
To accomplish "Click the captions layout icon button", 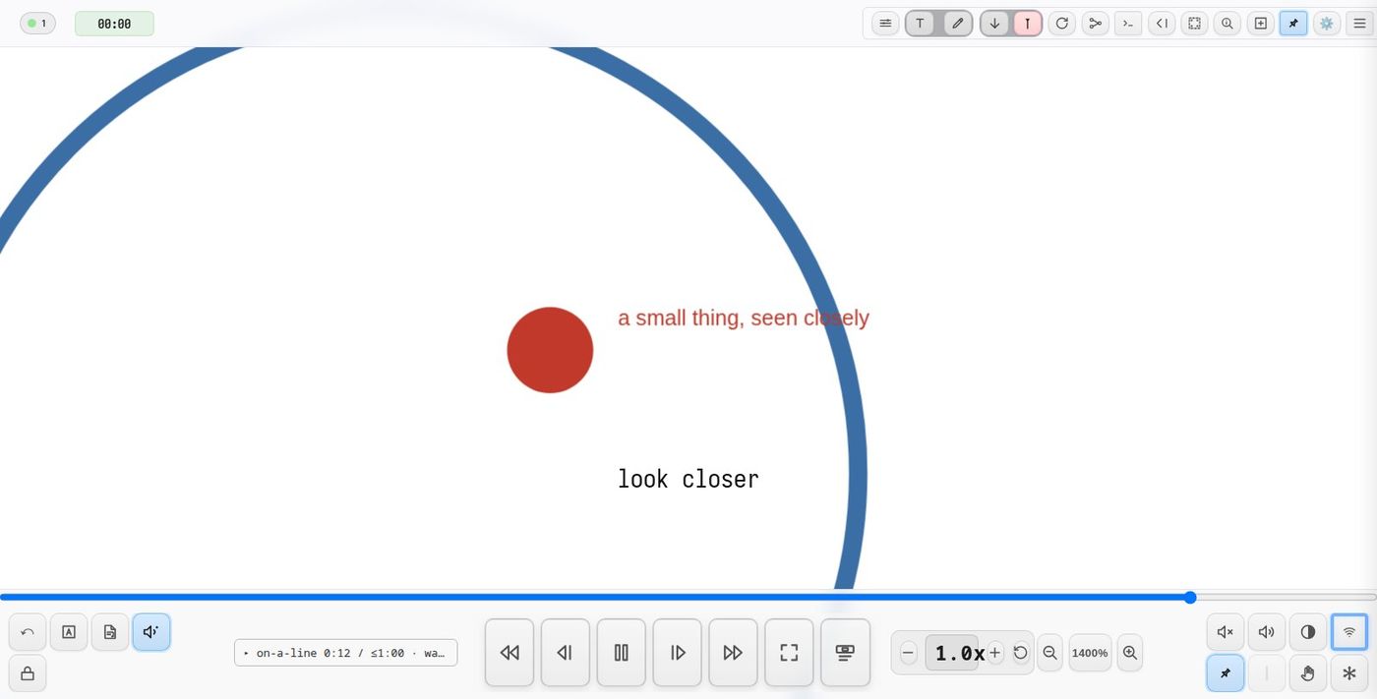I will point(845,653).
